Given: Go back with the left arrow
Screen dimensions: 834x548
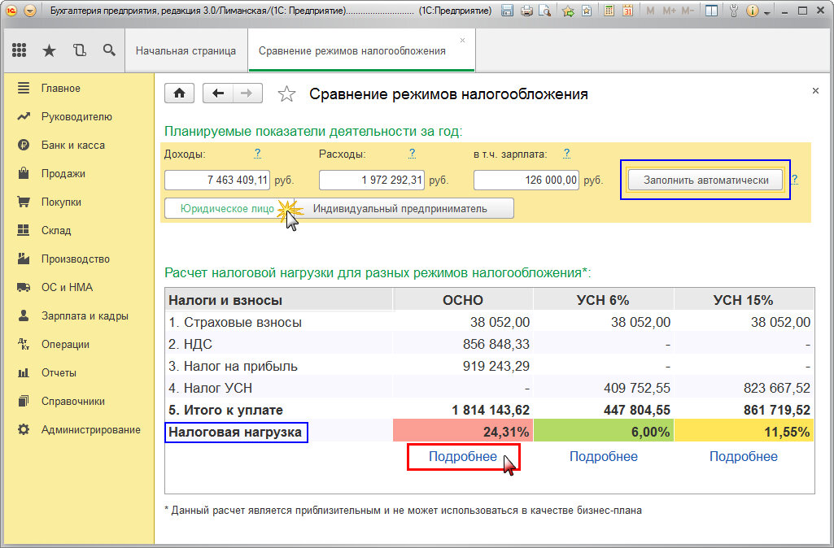Looking at the screenshot, I should click(218, 94).
